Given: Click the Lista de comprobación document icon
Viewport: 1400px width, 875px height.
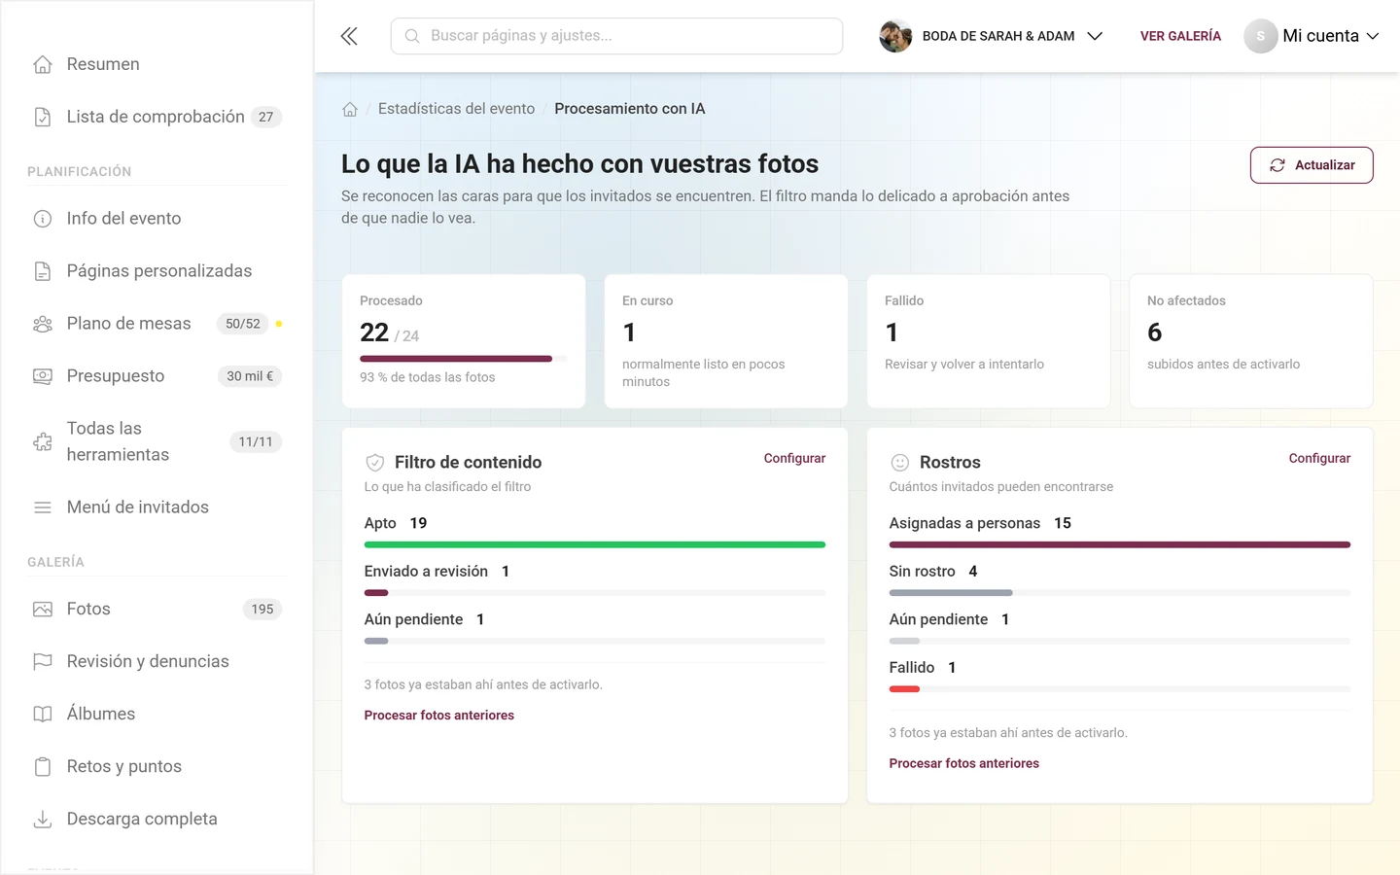Looking at the screenshot, I should [43, 117].
